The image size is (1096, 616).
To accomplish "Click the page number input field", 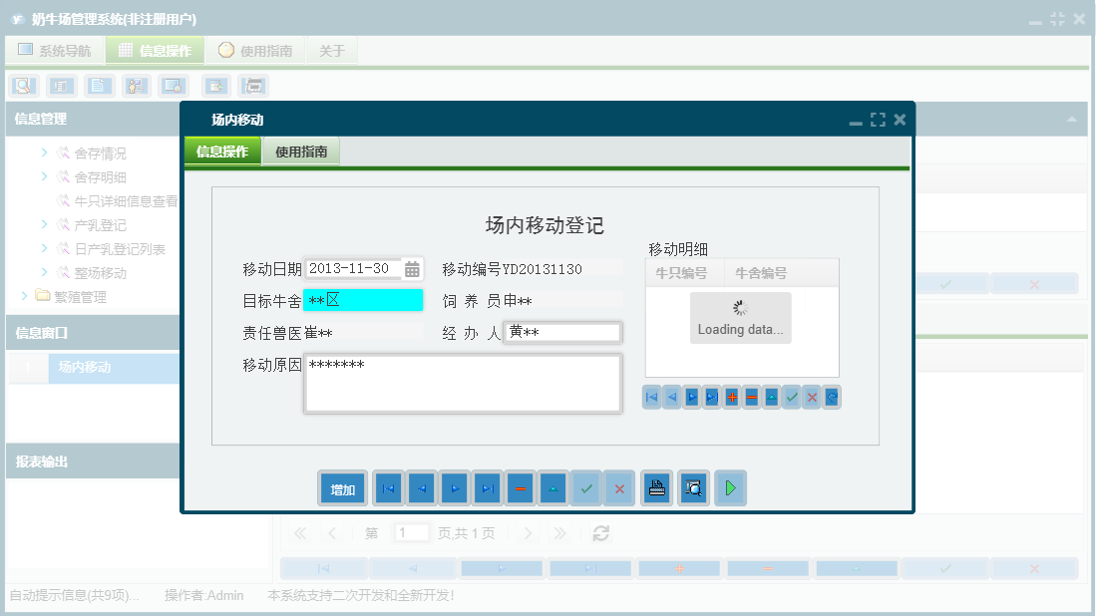I will pos(412,532).
